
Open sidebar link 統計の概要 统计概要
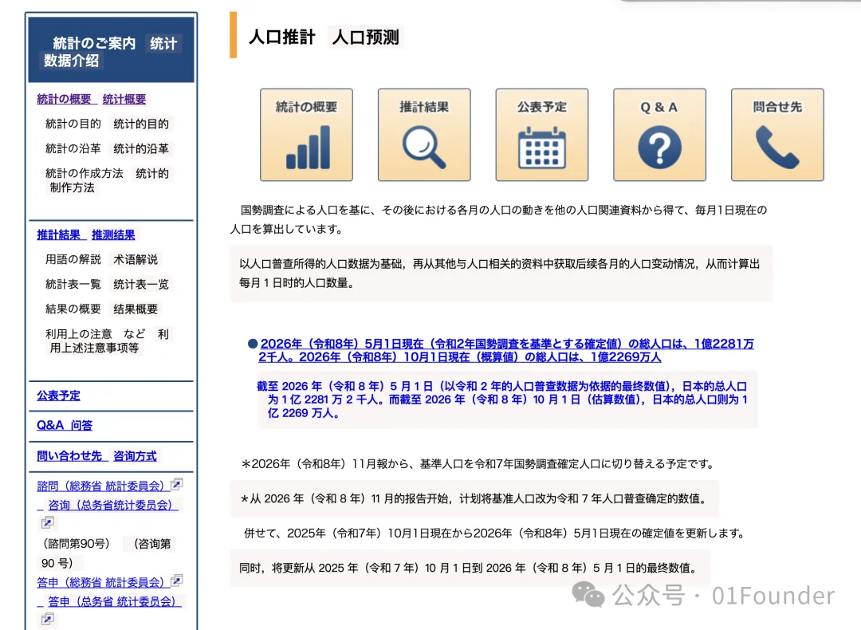tap(91, 100)
